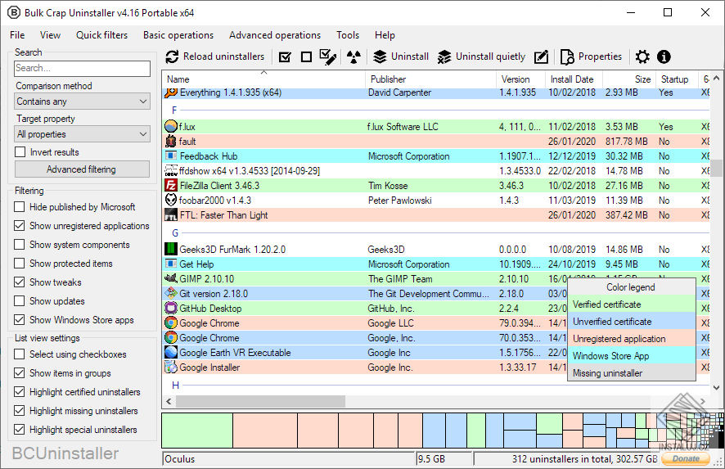The height and width of the screenshot is (469, 725).
Task: Click the Unregistered application legend swatch
Action: click(632, 339)
